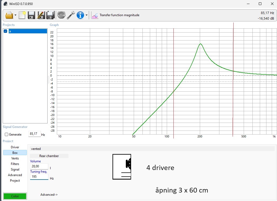Click the signal generator frequency field
The image size is (277, 201).
tap(34, 134)
